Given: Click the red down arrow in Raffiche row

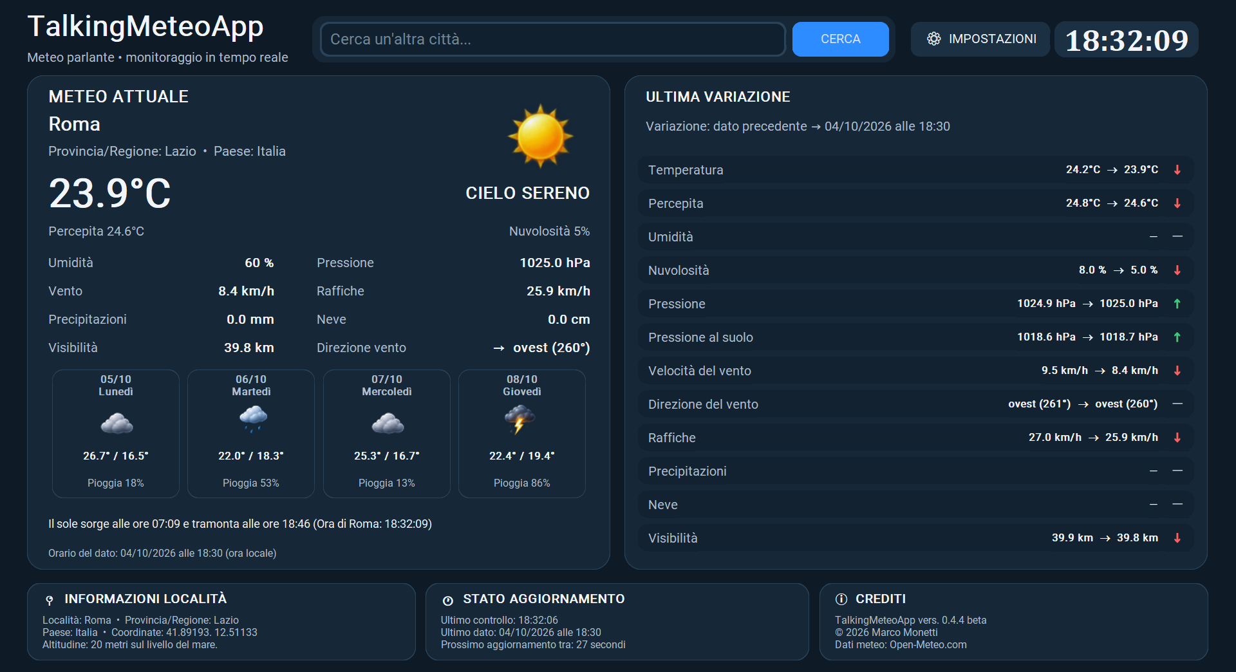Looking at the screenshot, I should point(1177,438).
